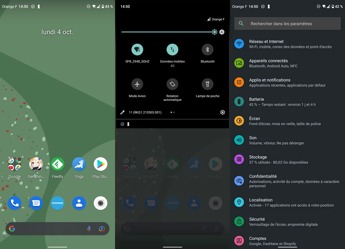Image resolution: width=345 pixels, height=249 pixels.
Task: Open Sécurité settings entry
Action: pyautogui.click(x=287, y=221)
